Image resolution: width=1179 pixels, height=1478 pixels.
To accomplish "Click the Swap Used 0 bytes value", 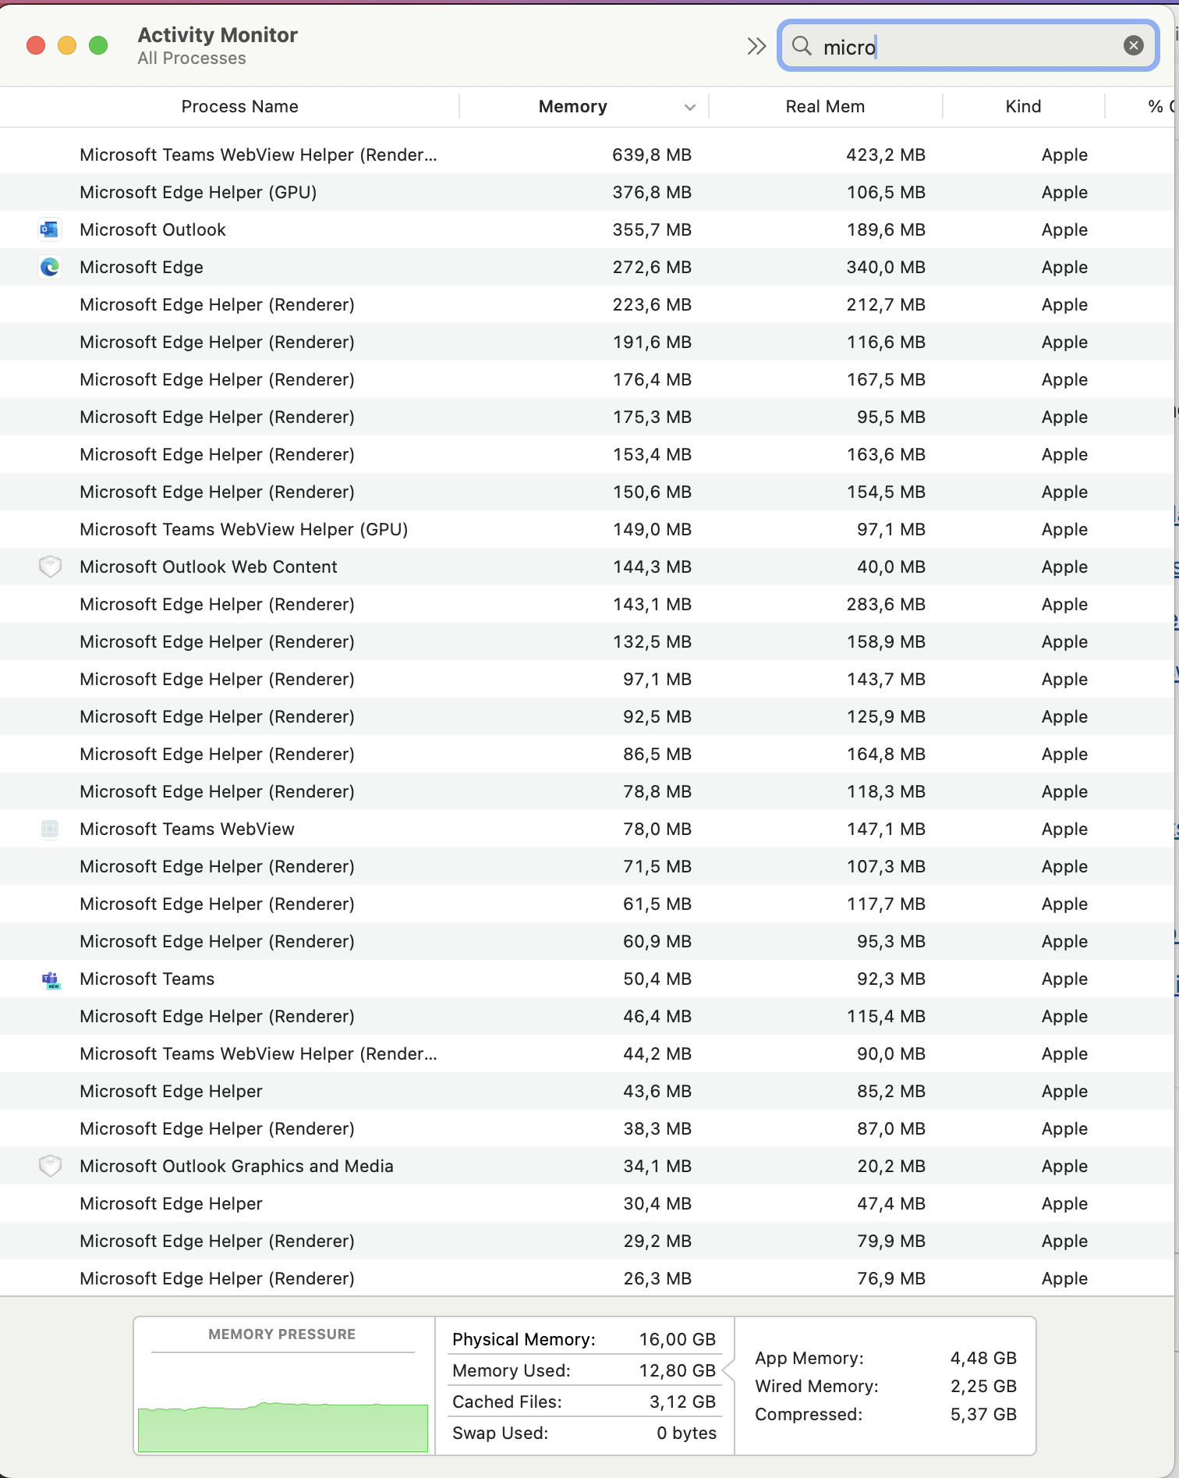I will click(686, 1433).
